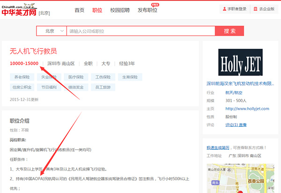281x193 pixels.
Task: Expand the 北京 city dropdown in search bar
Action: click(52, 31)
